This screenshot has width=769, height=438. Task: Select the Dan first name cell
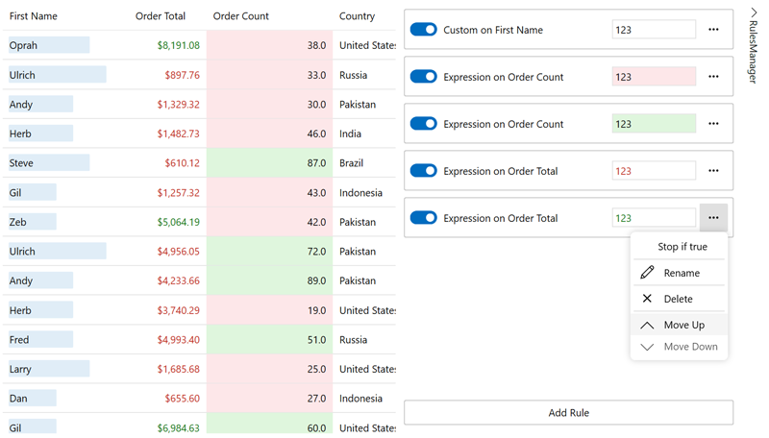[65, 399]
